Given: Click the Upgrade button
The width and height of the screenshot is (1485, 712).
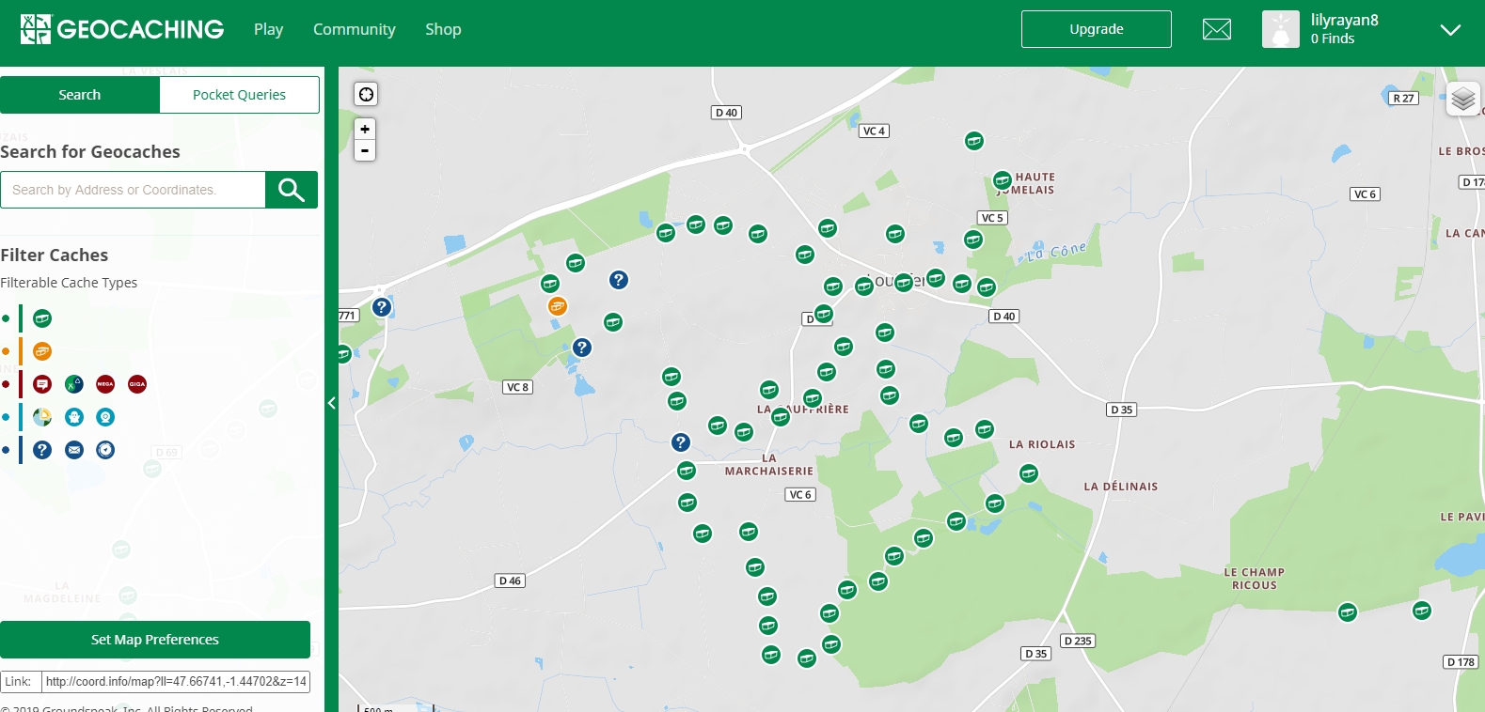Looking at the screenshot, I should click(x=1096, y=29).
